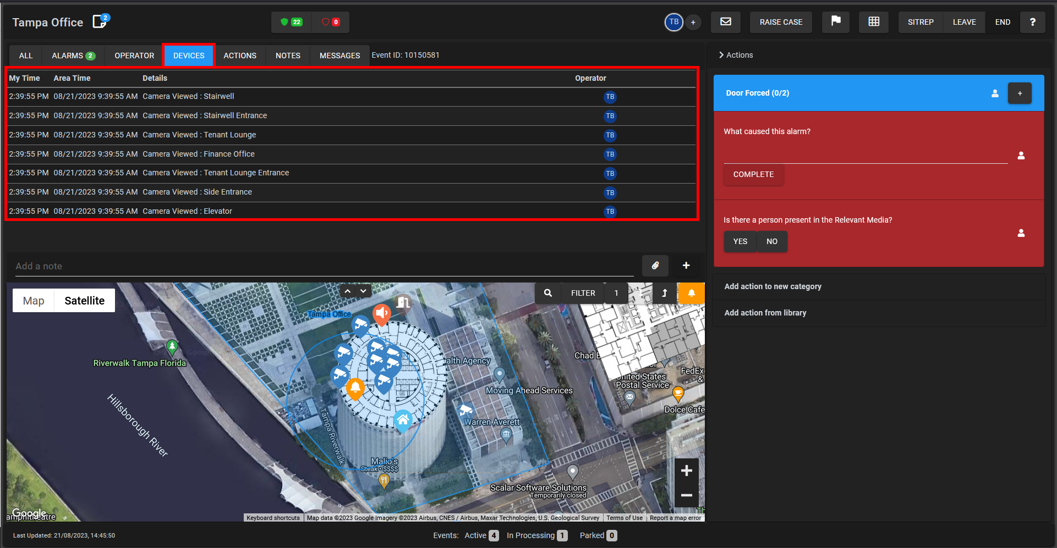
Task: Open help question mark button
Action: pyautogui.click(x=1032, y=22)
